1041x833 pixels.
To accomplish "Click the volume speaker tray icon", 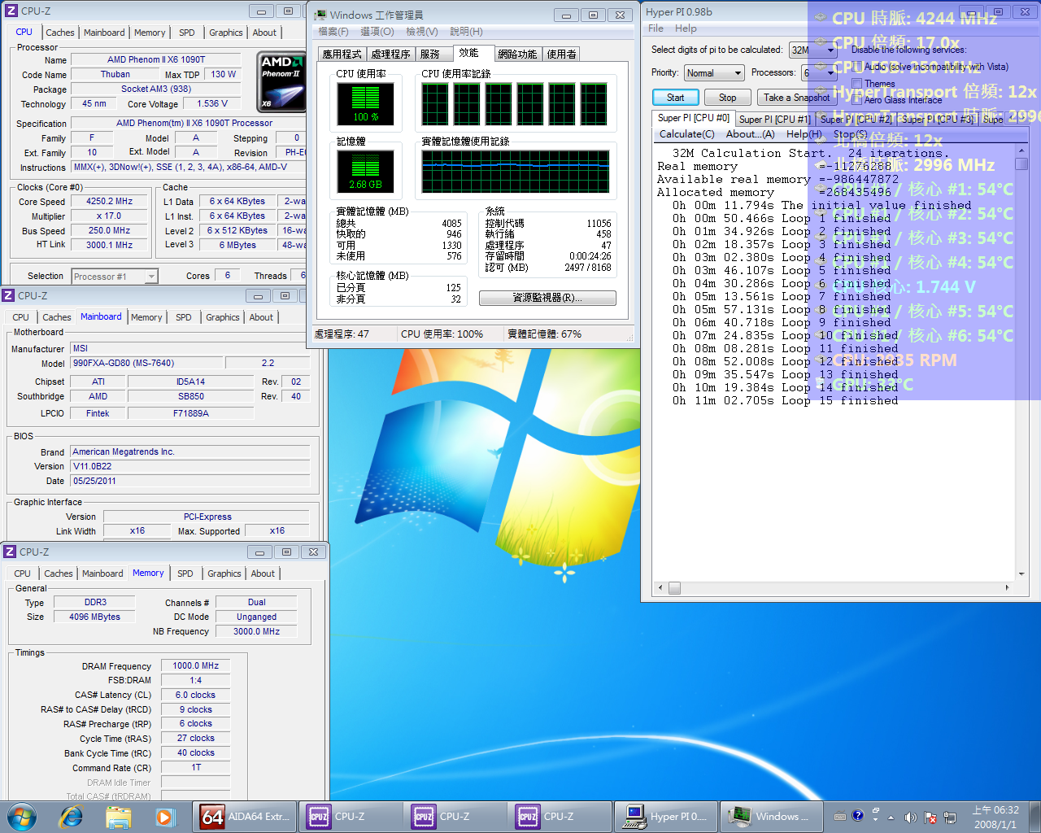I will tap(910, 817).
